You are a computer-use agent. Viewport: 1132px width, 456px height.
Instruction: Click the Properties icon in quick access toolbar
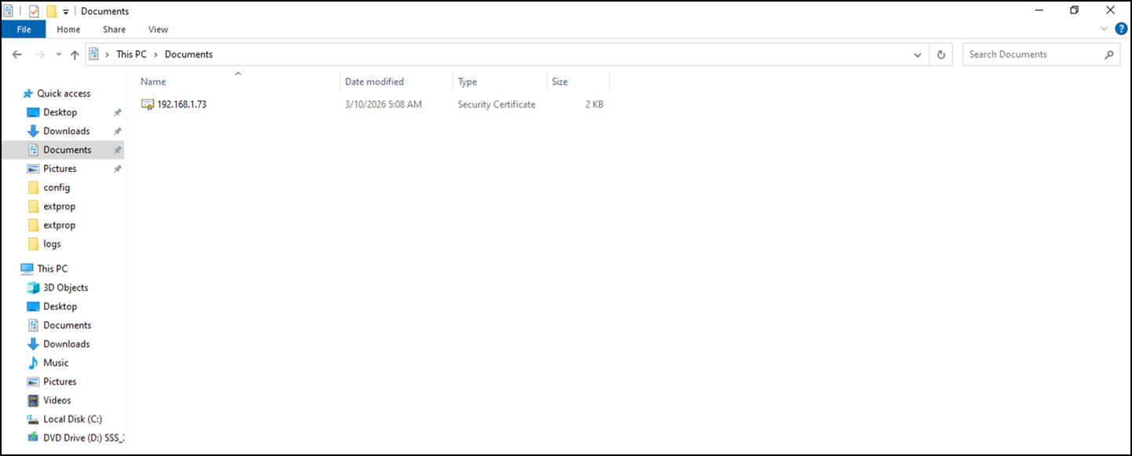[34, 11]
